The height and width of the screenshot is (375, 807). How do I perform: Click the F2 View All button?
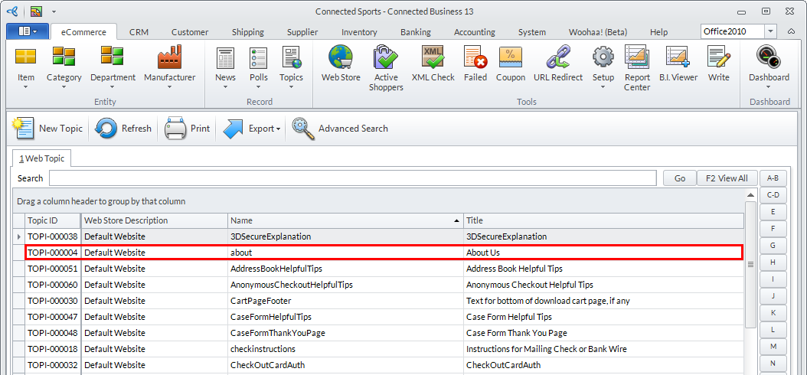point(727,178)
